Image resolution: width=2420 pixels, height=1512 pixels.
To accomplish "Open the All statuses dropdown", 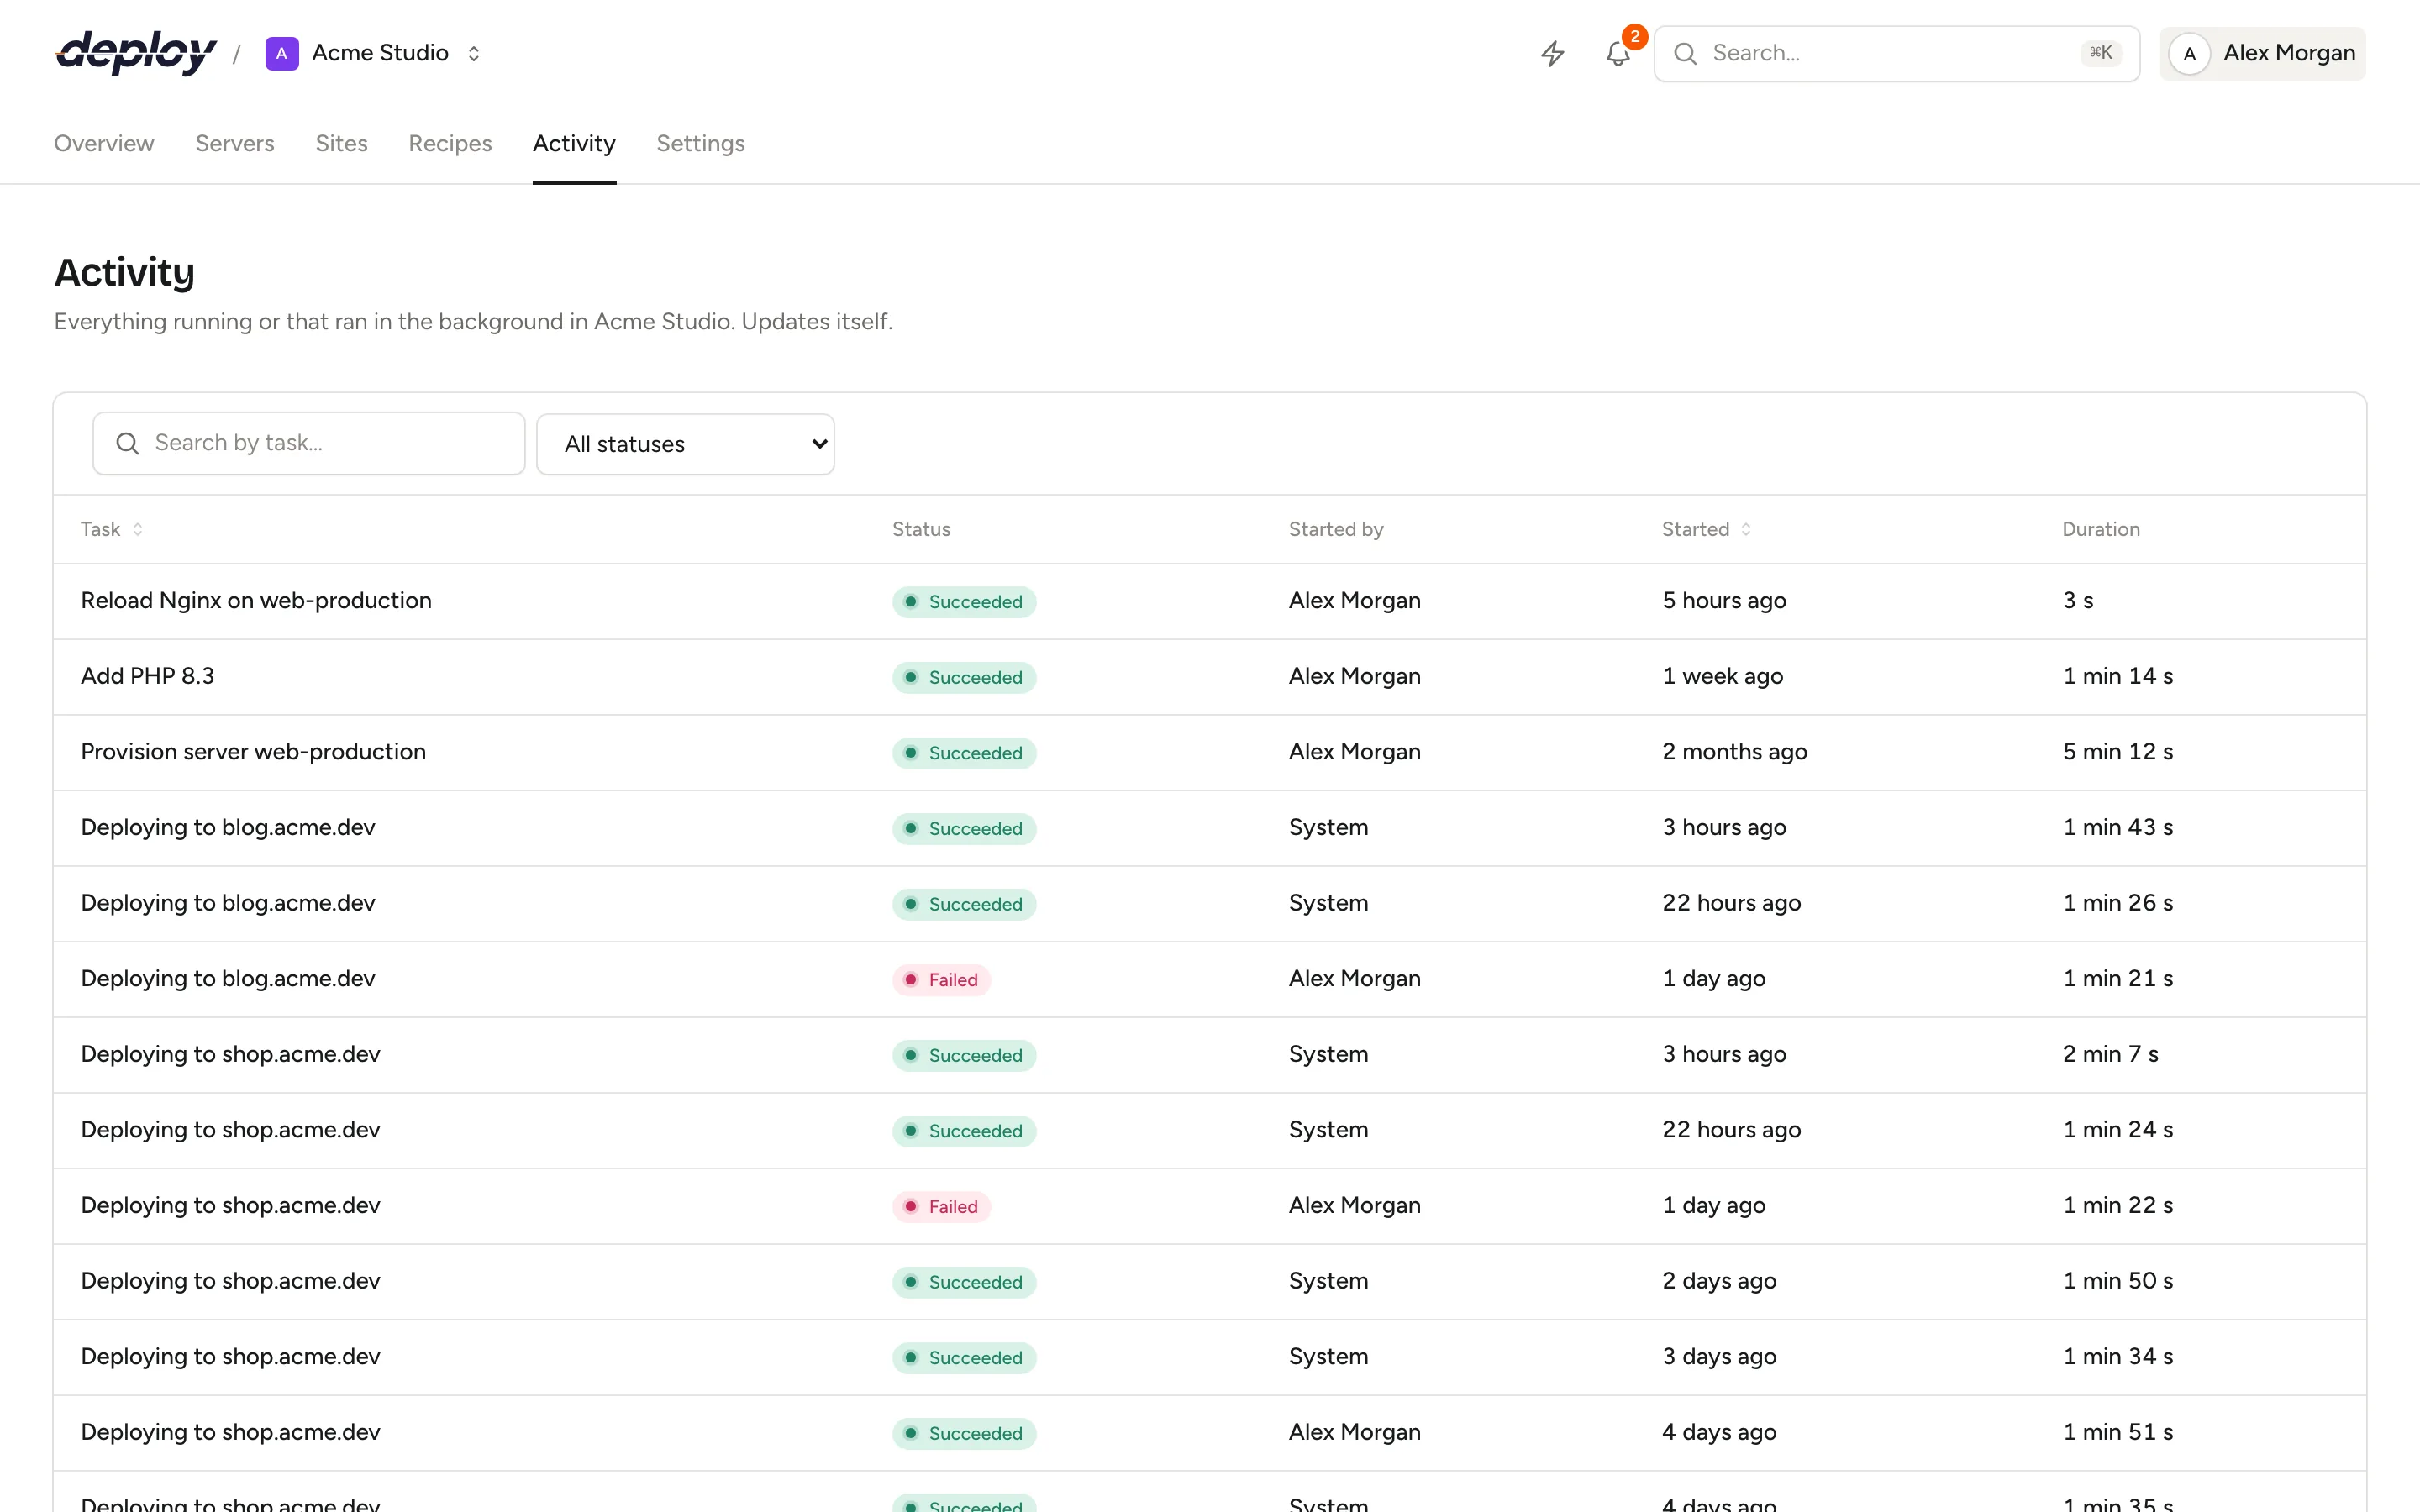I will pos(686,444).
